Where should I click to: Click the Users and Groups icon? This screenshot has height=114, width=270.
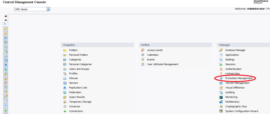point(65,69)
